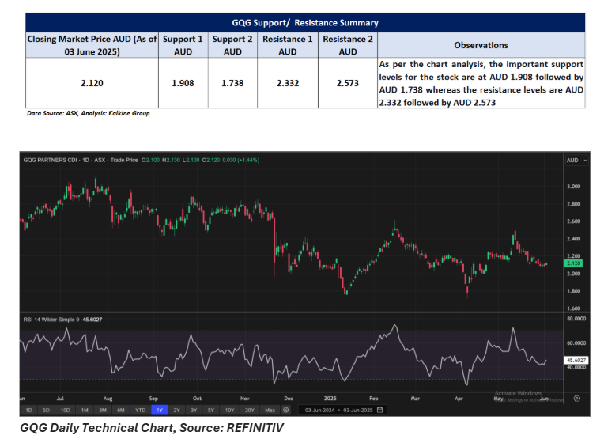Select the 6M range
The width and height of the screenshot is (604, 439).
tap(121, 410)
